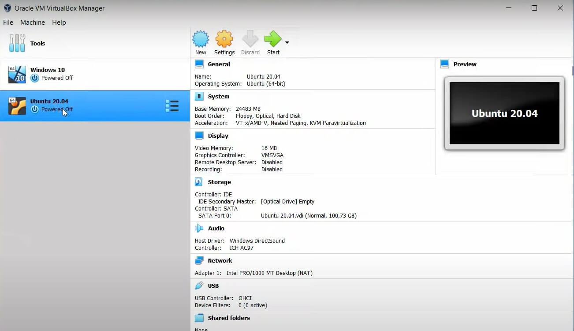Open the Tools wrench icon
The width and height of the screenshot is (574, 331).
tap(17, 43)
